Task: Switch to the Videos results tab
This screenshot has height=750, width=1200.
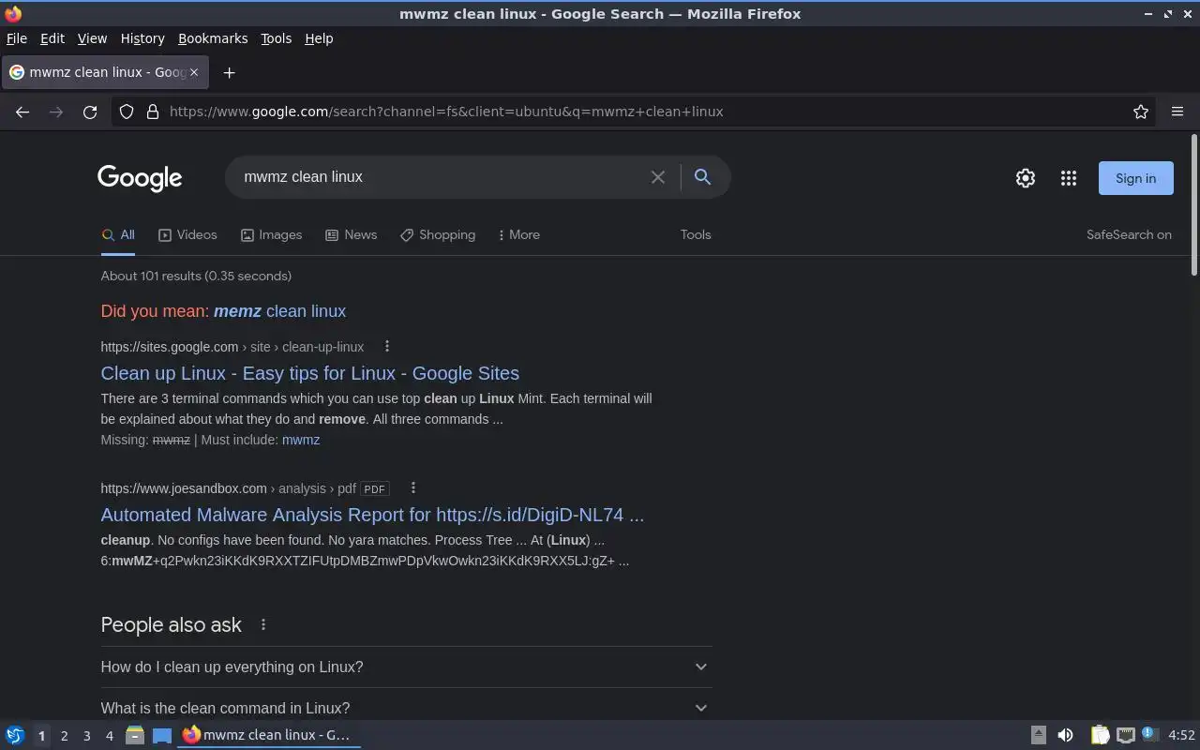Action: (x=187, y=235)
